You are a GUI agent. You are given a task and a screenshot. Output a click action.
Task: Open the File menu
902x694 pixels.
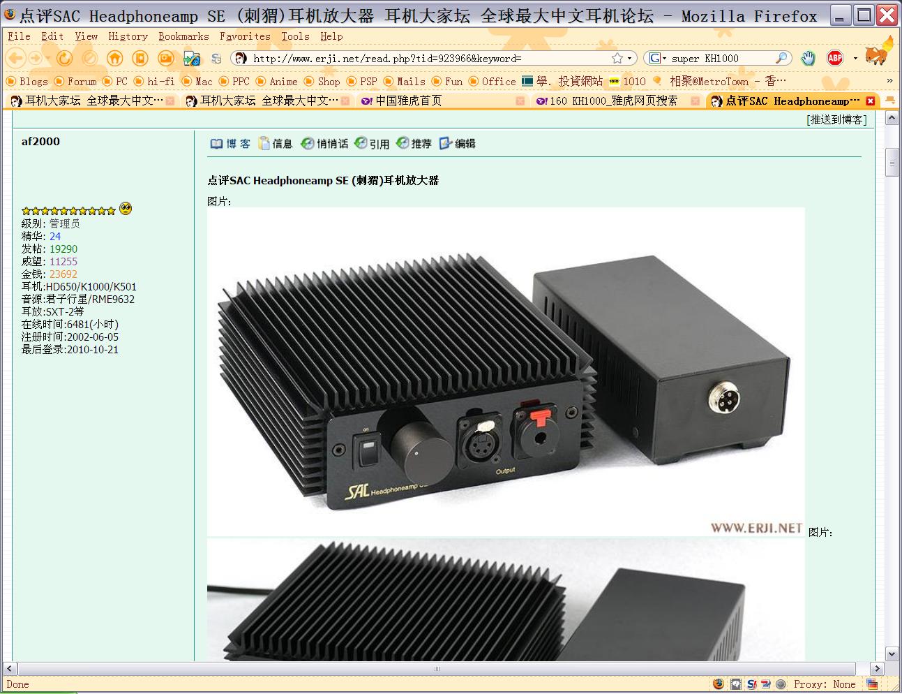pyautogui.click(x=19, y=36)
